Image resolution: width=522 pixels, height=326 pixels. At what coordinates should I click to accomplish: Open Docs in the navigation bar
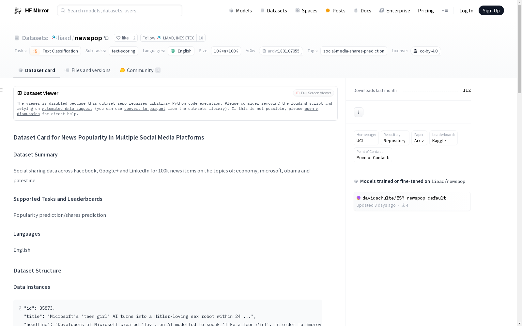click(x=362, y=11)
